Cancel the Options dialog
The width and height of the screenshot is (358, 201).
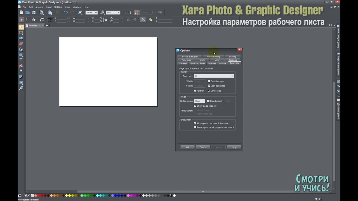click(203, 147)
